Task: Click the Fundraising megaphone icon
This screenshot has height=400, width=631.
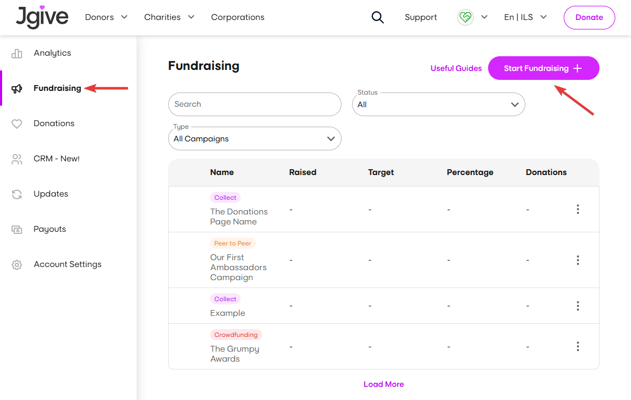Action: 17,88
